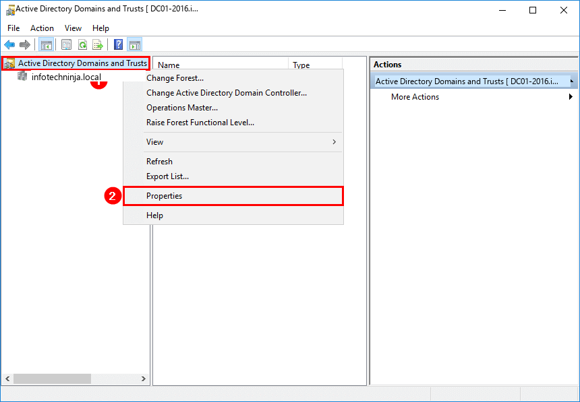
Task: Click the Active Directory Domains and Trusts tree icon
Action: click(x=9, y=63)
